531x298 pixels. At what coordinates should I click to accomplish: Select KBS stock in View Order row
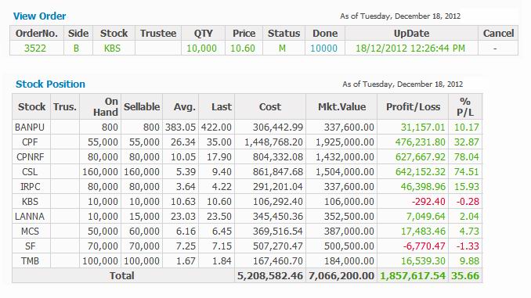click(112, 48)
